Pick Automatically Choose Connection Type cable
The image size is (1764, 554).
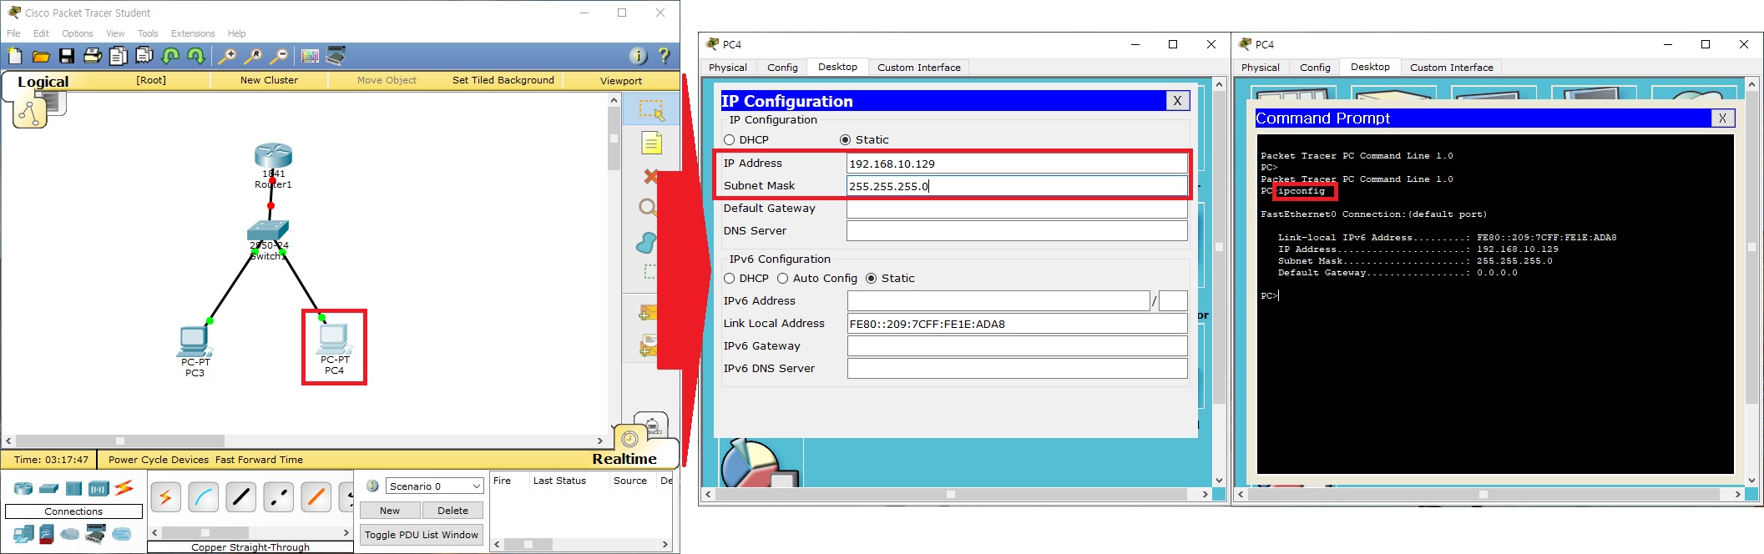[165, 497]
